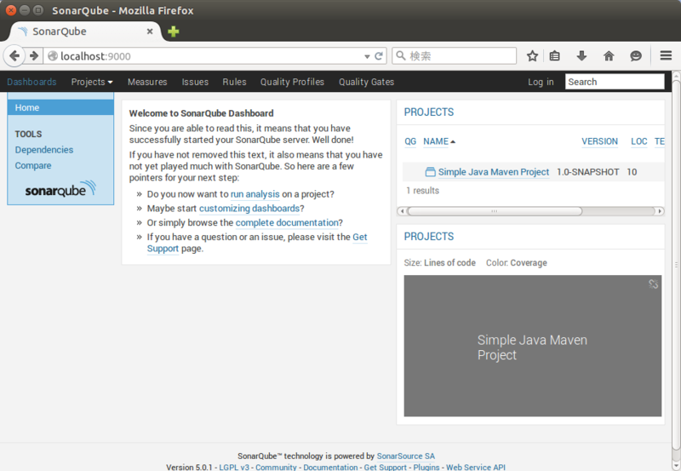The height and width of the screenshot is (471, 681).
Task: Open the Dashboards menu item
Action: point(31,82)
